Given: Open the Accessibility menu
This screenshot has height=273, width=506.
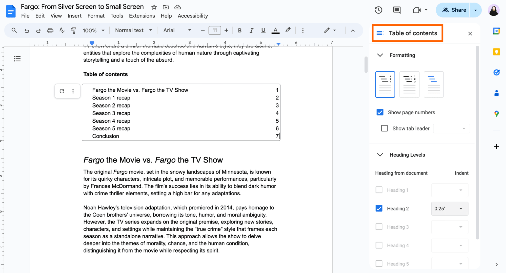Looking at the screenshot, I should click(x=193, y=16).
